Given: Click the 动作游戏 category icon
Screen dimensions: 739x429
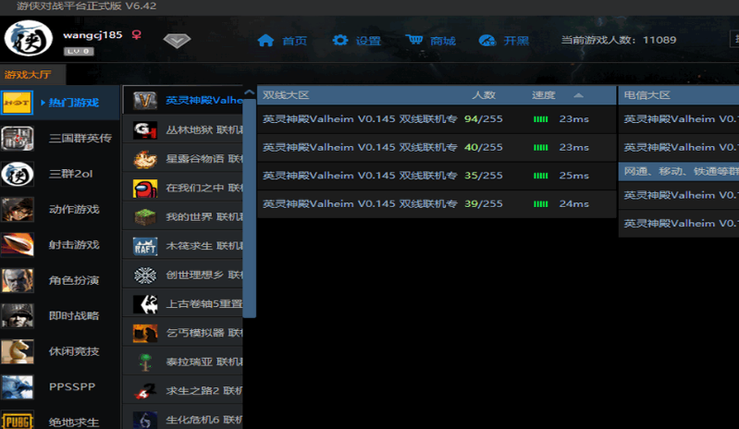Looking at the screenshot, I should [17, 209].
